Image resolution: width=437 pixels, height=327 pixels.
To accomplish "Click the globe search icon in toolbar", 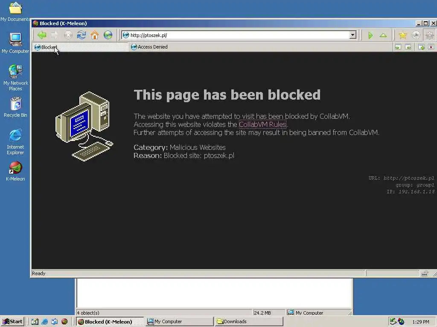I will 108,35.
